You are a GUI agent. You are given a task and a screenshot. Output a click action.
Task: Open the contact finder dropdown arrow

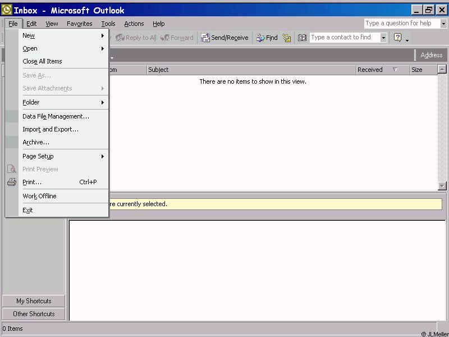click(383, 38)
